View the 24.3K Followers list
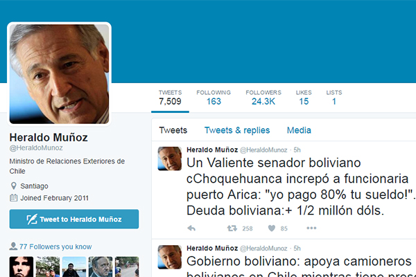 coord(263,98)
